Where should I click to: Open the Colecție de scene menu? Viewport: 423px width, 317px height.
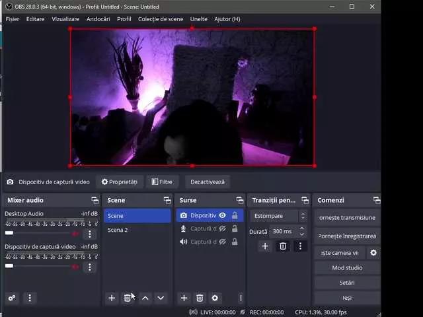point(161,19)
